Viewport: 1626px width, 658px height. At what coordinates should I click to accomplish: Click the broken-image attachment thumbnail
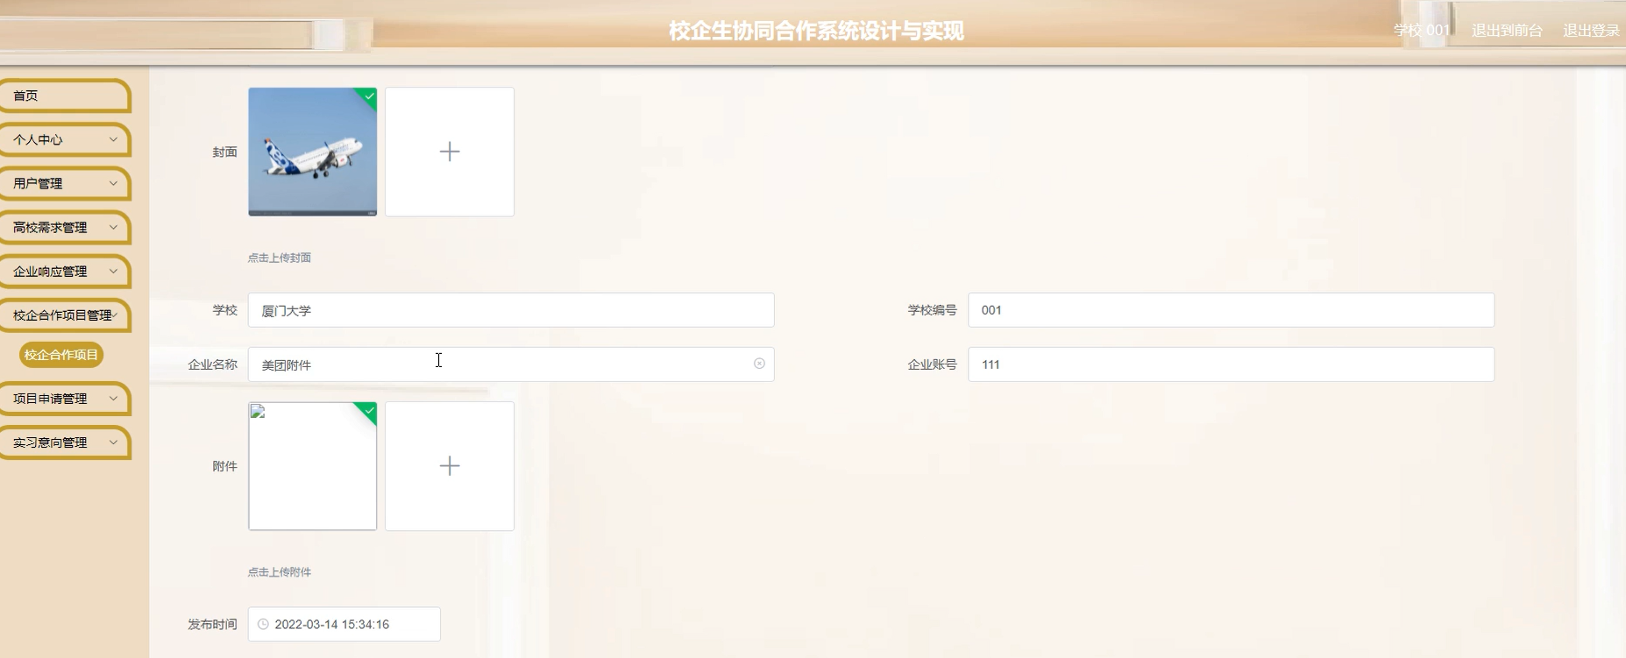tap(313, 466)
